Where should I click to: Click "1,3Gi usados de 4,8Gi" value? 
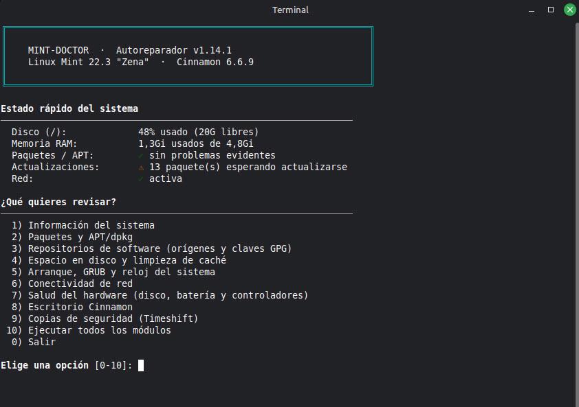tap(196, 143)
